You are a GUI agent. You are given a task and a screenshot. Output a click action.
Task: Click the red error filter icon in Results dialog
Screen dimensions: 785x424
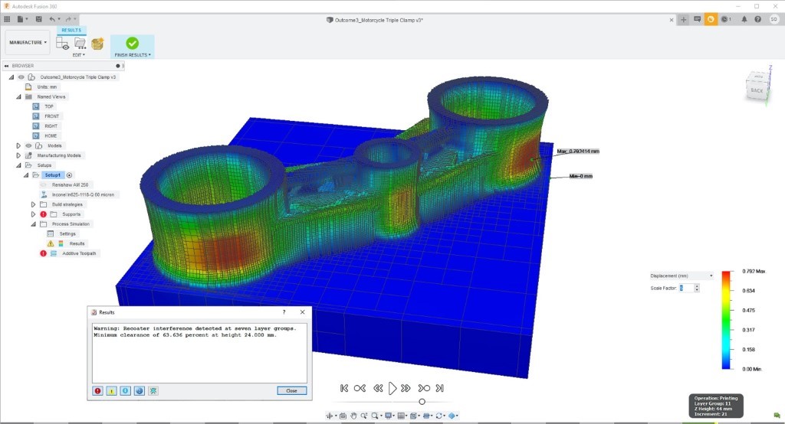point(97,390)
